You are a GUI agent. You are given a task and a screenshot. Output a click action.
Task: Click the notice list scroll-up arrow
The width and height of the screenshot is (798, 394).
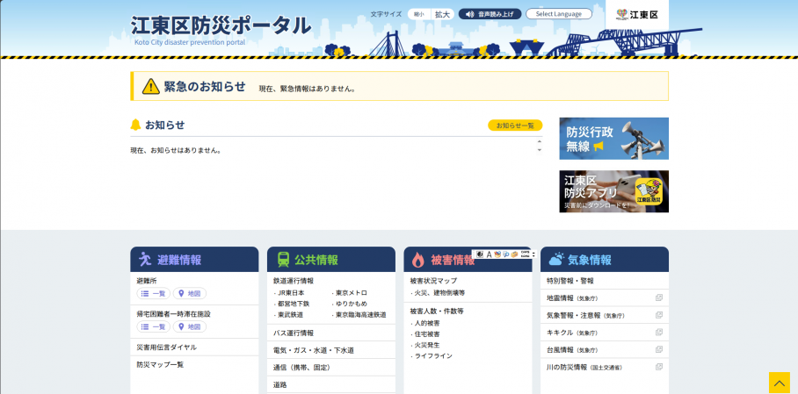(x=540, y=140)
